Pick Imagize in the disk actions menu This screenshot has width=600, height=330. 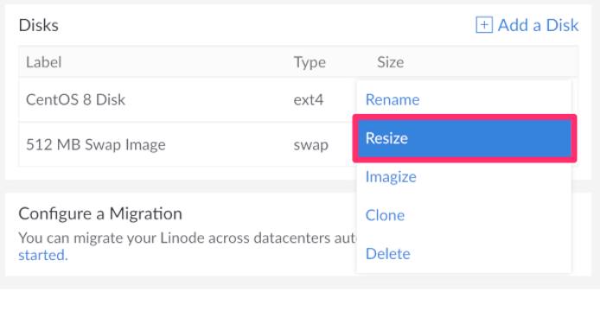point(391,177)
